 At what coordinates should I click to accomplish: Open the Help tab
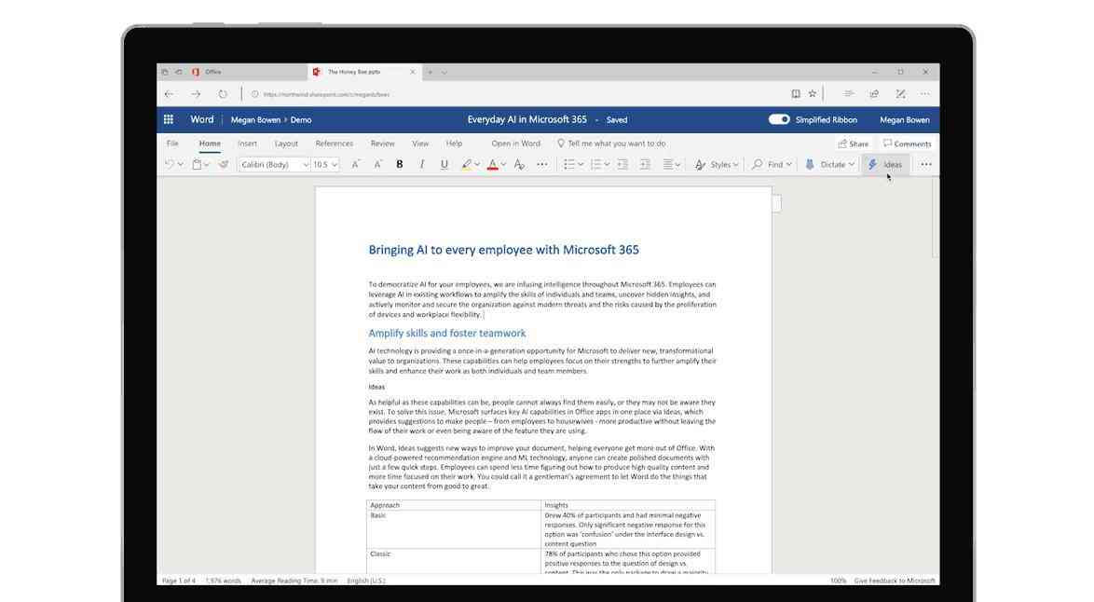point(454,144)
